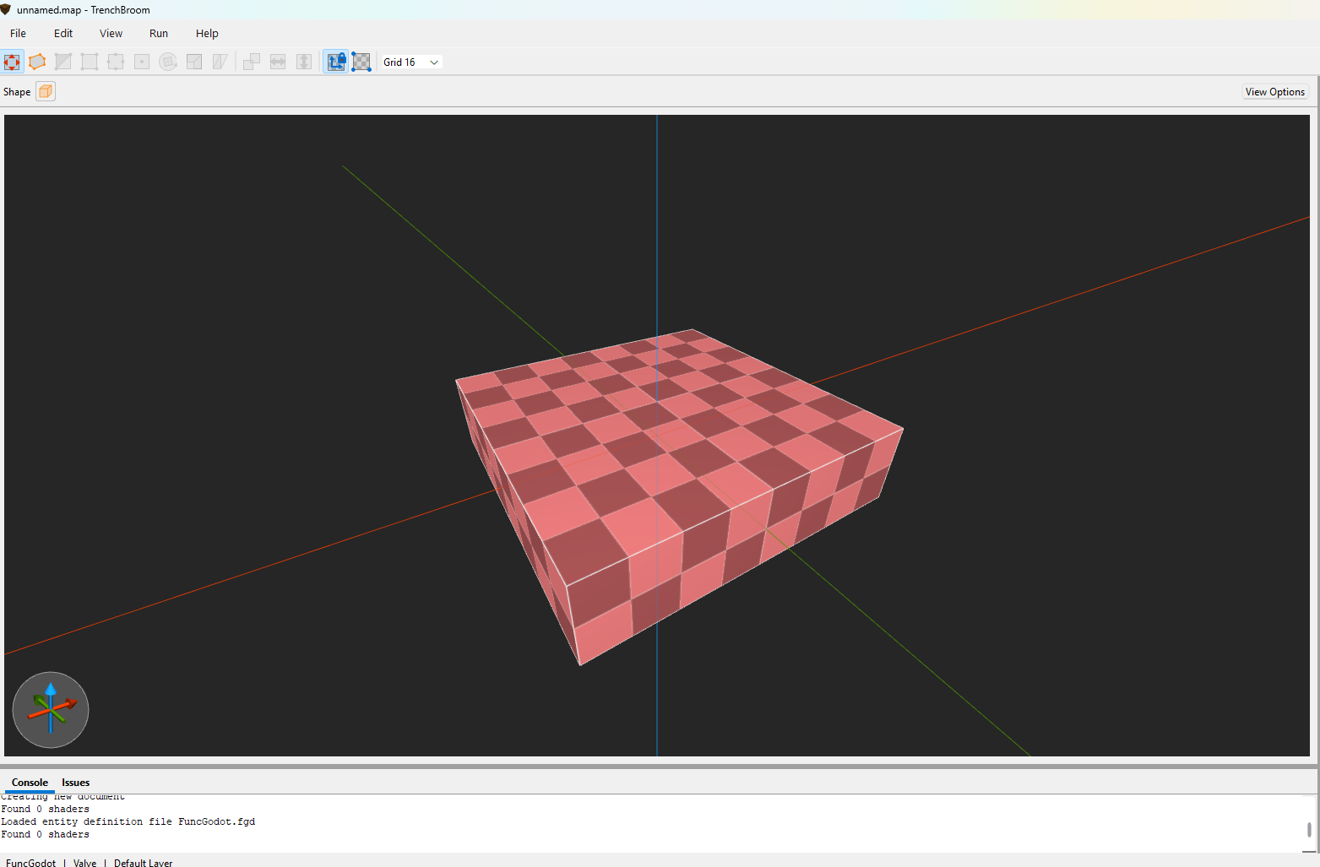
Task: Open the View Options popup
Action: point(1274,92)
